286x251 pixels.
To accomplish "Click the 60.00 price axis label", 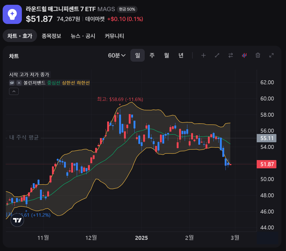I will pyautogui.click(x=267, y=99).
